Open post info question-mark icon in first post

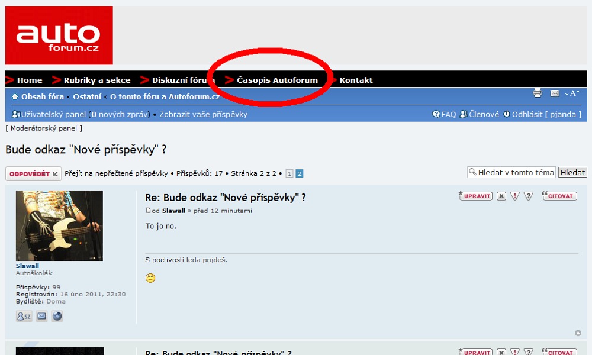coord(529,196)
